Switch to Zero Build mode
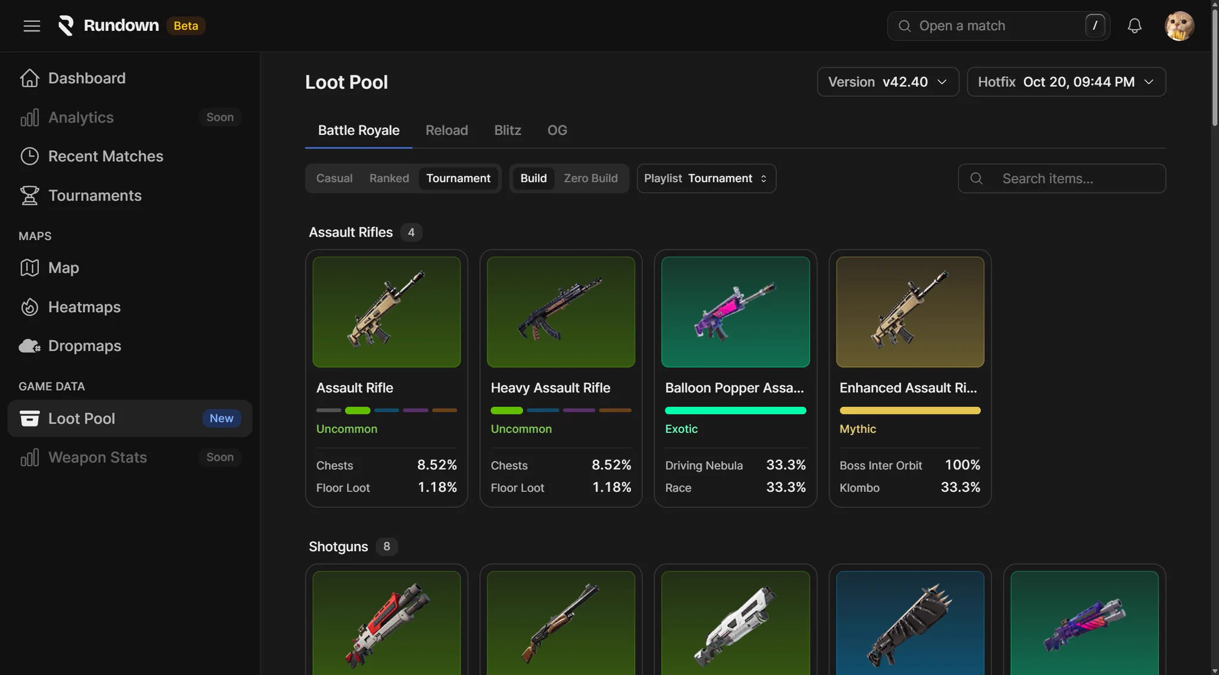The height and width of the screenshot is (675, 1219). coord(590,178)
